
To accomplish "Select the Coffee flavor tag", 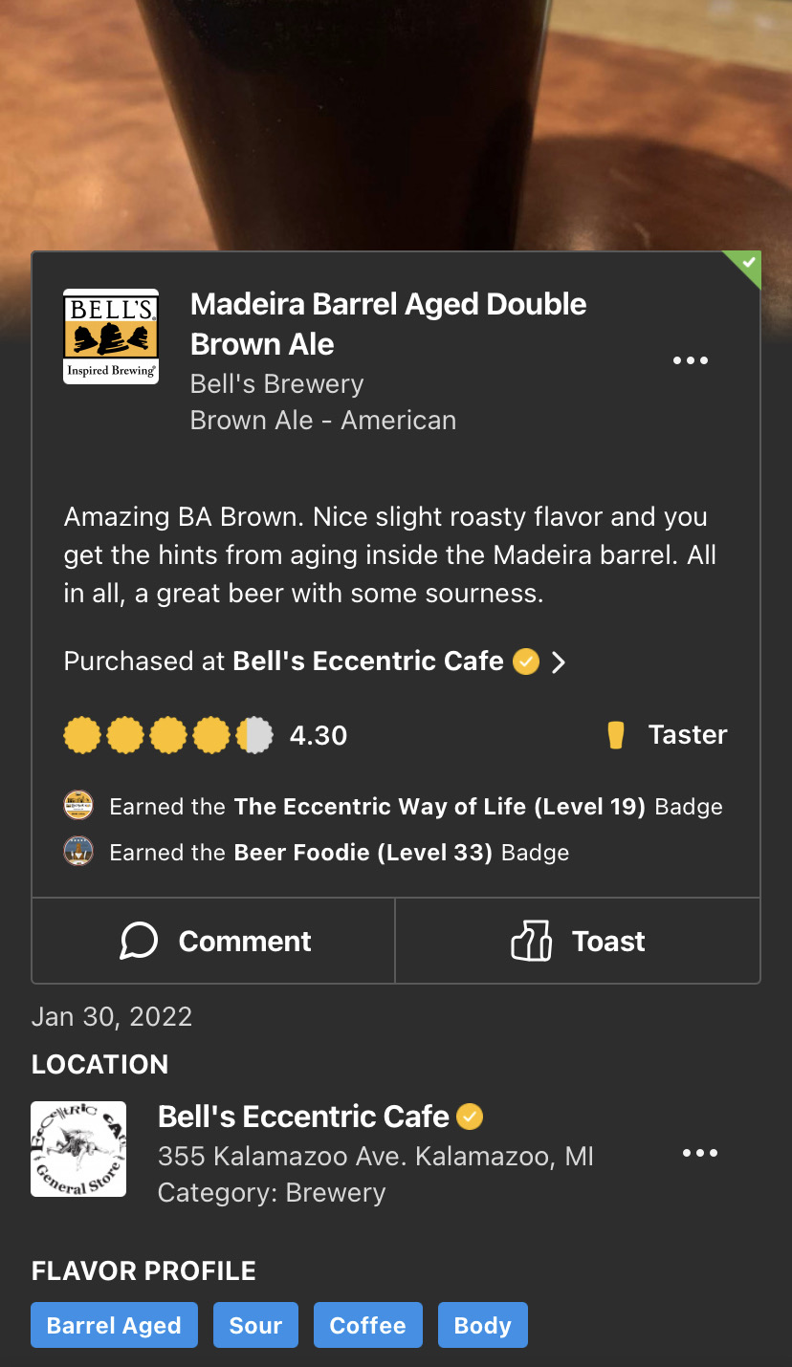I will coord(367,1325).
